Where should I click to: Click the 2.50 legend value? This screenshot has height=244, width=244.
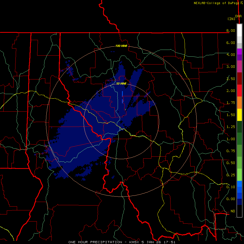click(231, 79)
